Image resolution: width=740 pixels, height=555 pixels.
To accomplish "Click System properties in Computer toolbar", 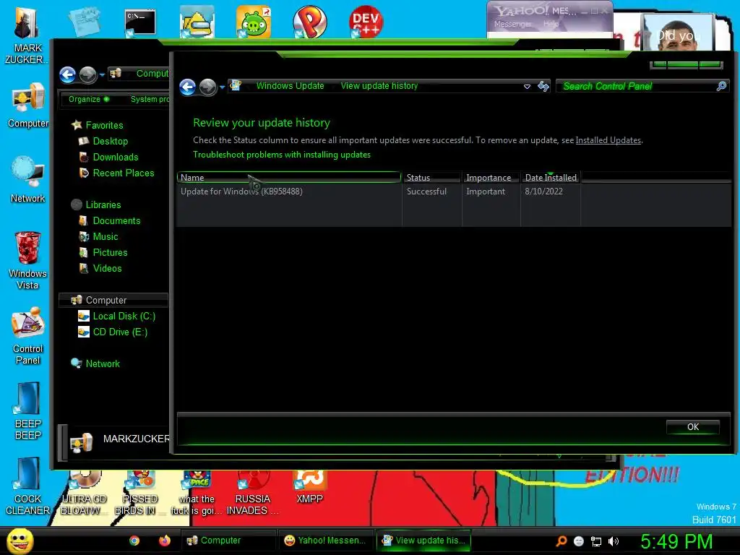I will 150,99.
